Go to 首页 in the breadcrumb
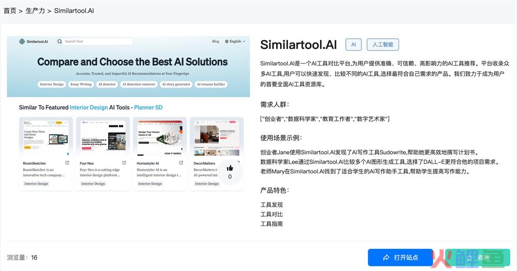Viewport: 517px width, 271px height. [x=10, y=10]
